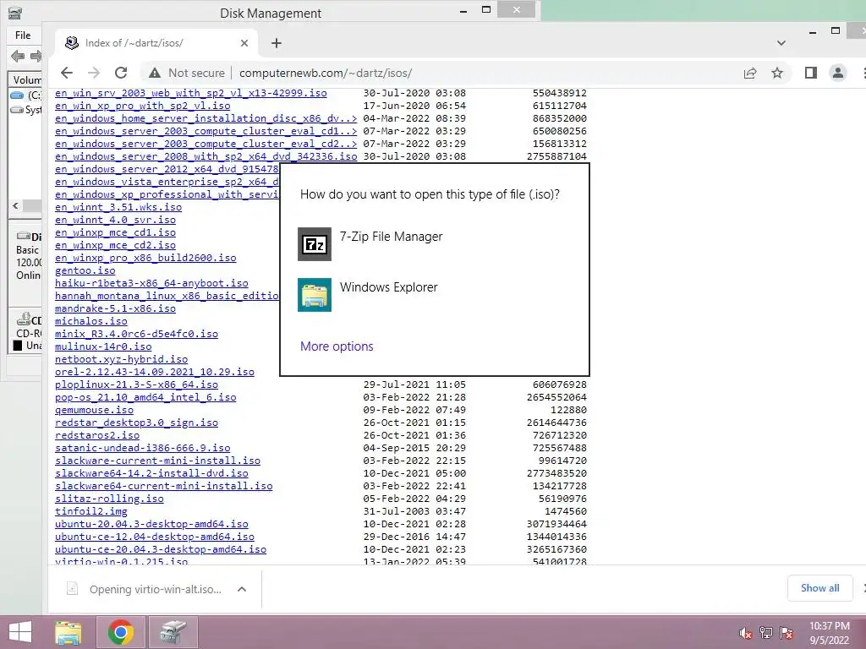This screenshot has width=866, height=649.
Task: Open en_win_srv_2003_web_with_sp2_vl_x13-42999.iso link
Action: click(190, 93)
